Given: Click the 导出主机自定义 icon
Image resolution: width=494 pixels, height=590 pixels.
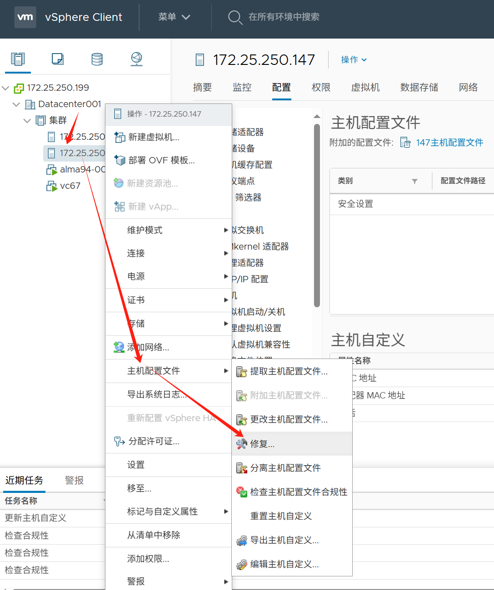Looking at the screenshot, I should coord(242,540).
